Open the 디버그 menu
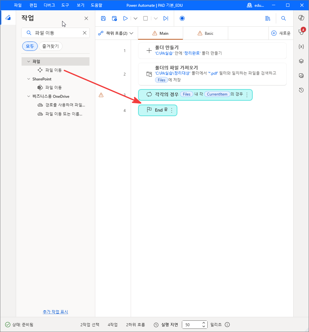 pos(49,5)
